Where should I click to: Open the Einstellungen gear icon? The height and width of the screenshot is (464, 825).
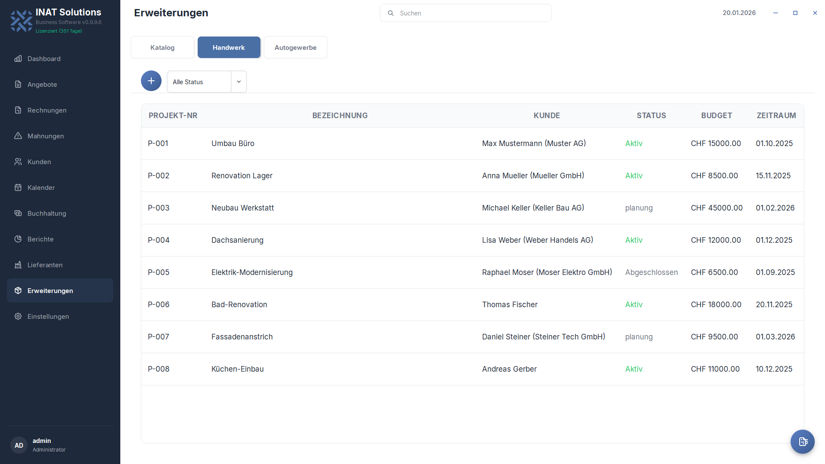pyautogui.click(x=18, y=317)
